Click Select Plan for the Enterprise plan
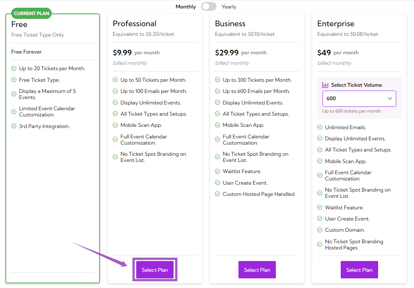The height and width of the screenshot is (288, 414). (x=359, y=270)
